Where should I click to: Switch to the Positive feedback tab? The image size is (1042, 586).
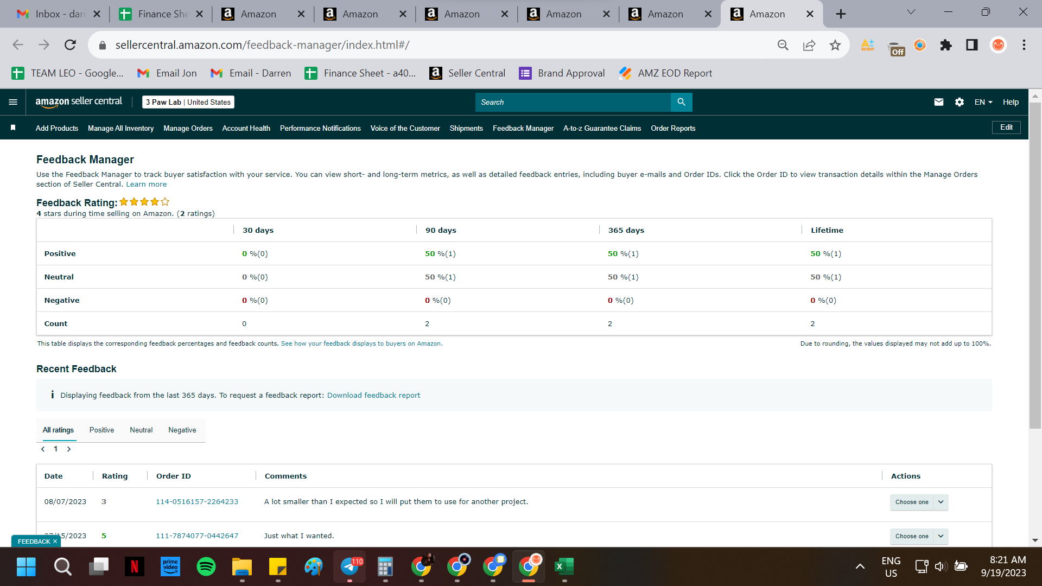[102, 430]
